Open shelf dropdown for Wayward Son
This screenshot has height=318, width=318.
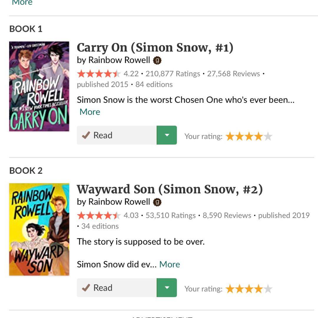click(x=167, y=288)
